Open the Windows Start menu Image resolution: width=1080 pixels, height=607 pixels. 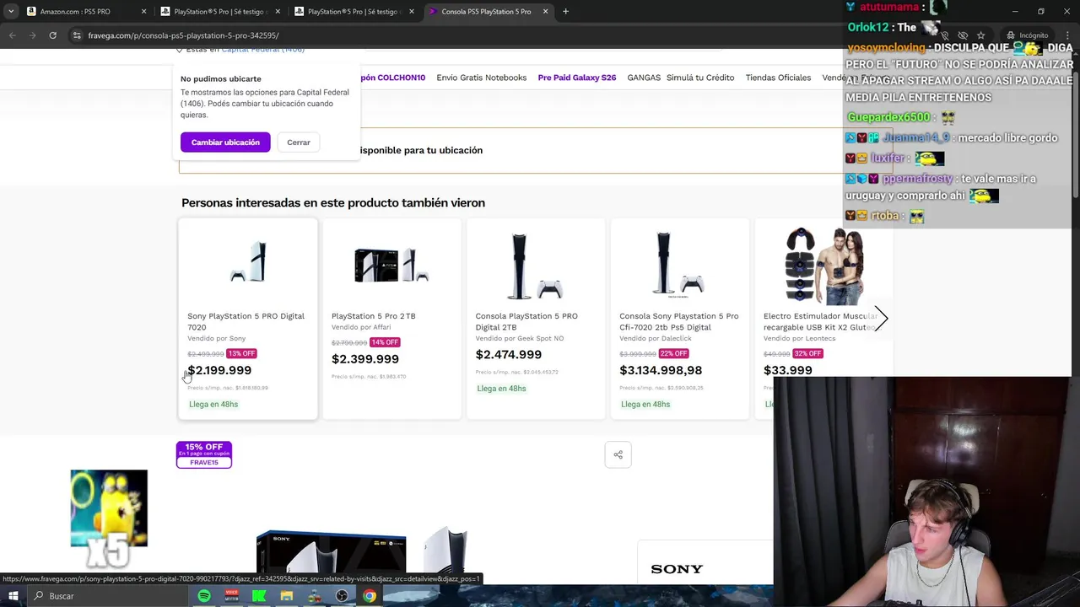click(x=13, y=596)
